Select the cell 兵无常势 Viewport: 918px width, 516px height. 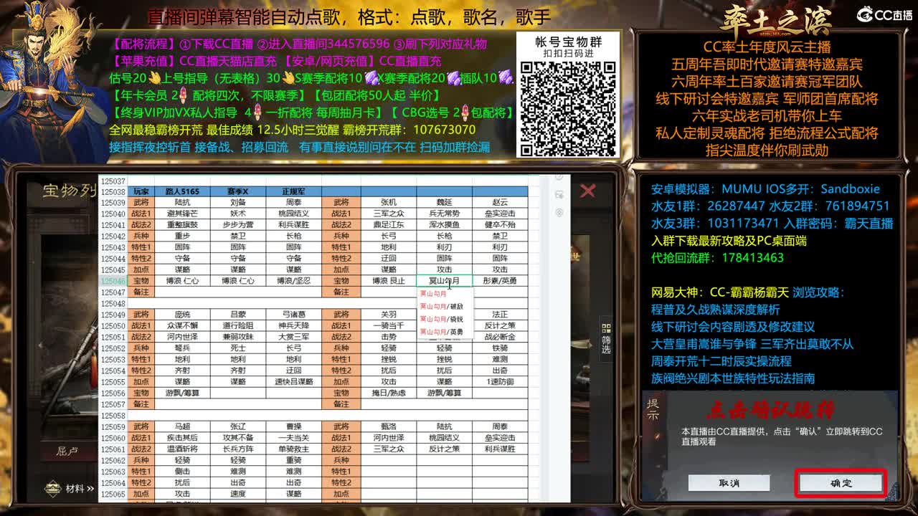pyautogui.click(x=445, y=214)
